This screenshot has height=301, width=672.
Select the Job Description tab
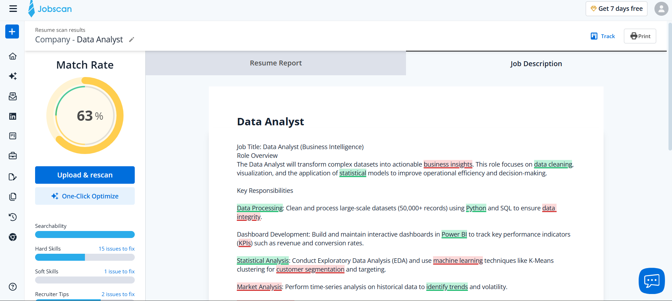[536, 63]
